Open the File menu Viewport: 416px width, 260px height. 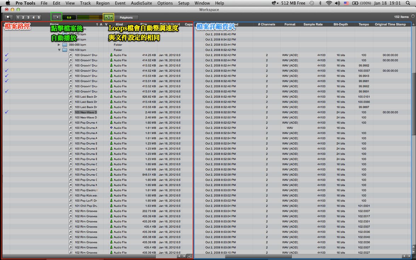point(44,3)
